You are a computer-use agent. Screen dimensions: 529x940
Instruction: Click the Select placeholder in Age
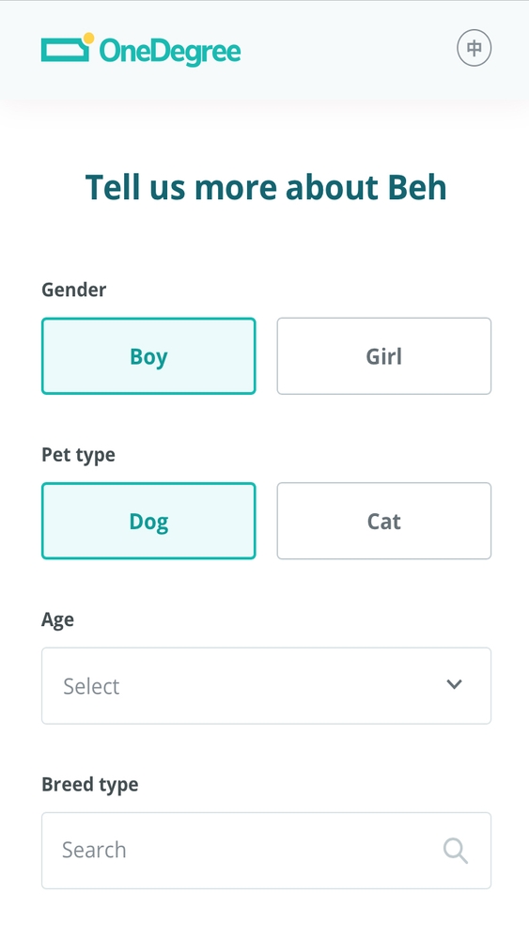pos(92,686)
